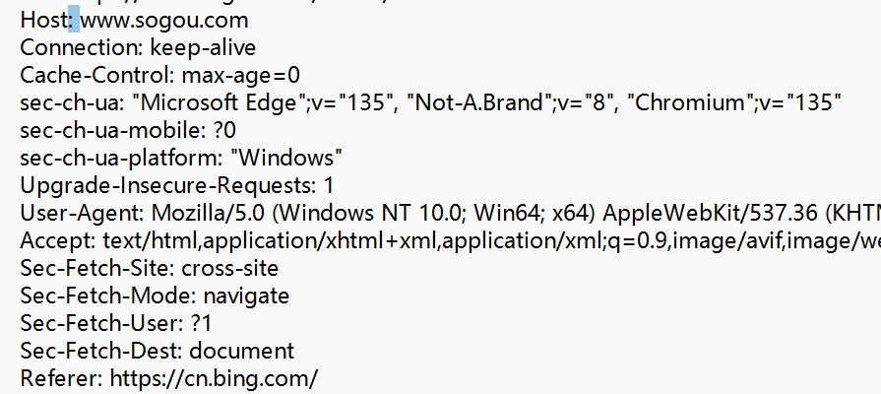881x394 pixels.
Task: Click the sec-ch-ua-platform: "Windows" line
Action: click(x=181, y=158)
